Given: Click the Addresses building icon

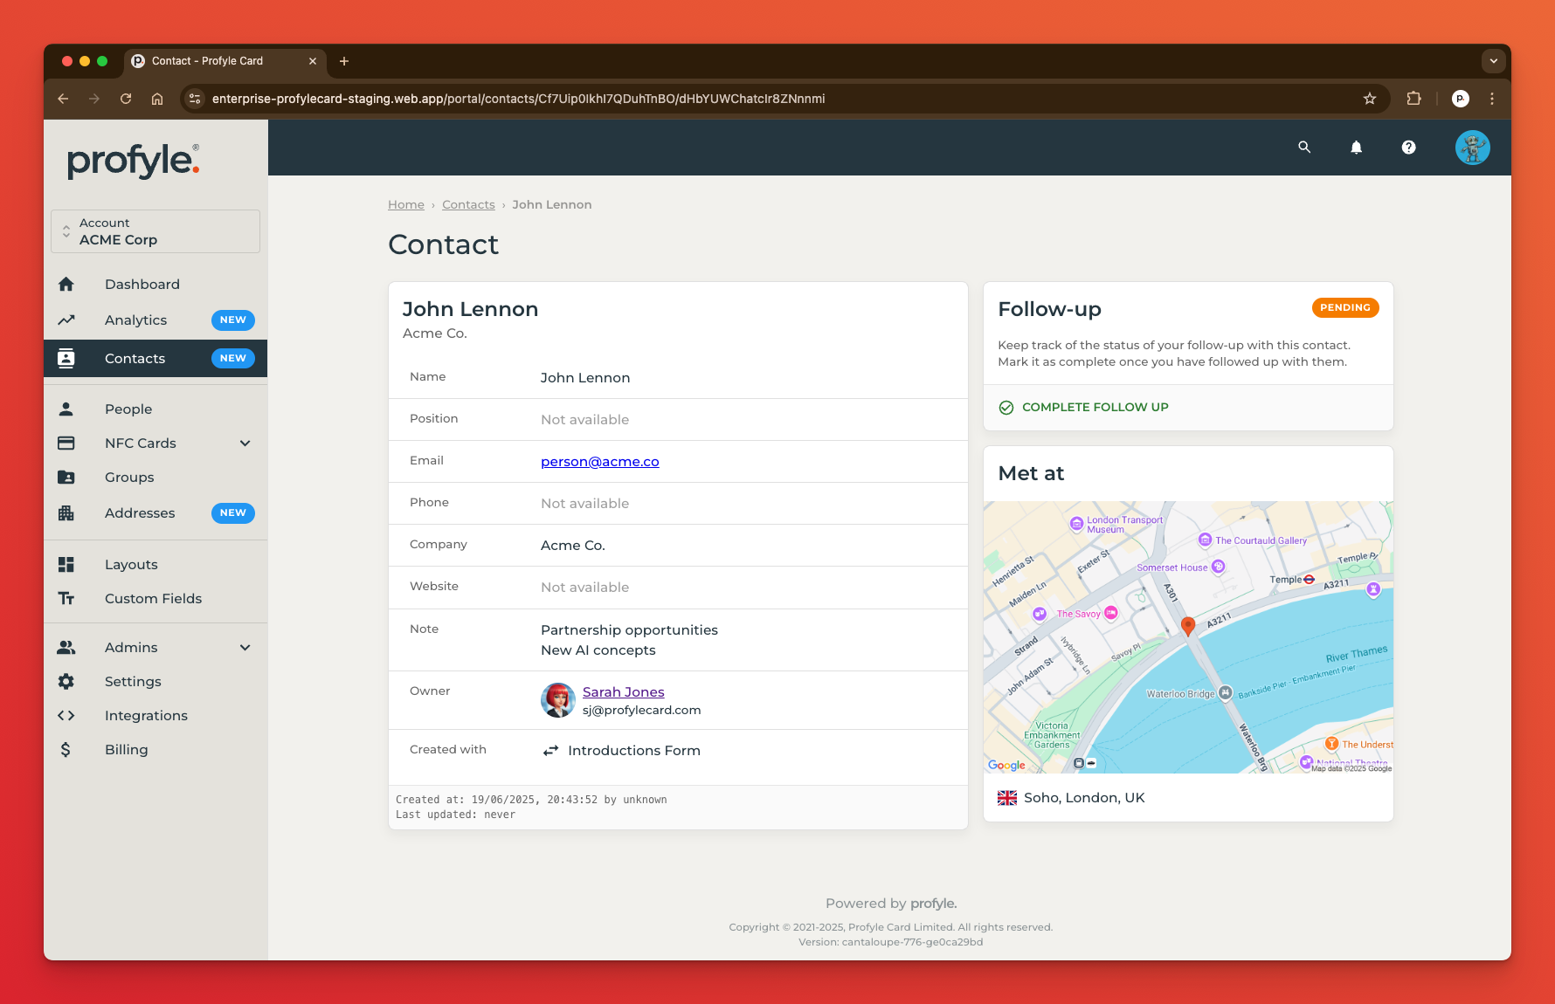Looking at the screenshot, I should pos(66,512).
